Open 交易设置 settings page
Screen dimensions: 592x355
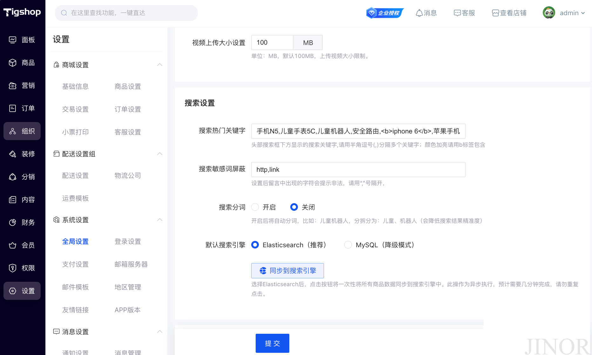(75, 109)
